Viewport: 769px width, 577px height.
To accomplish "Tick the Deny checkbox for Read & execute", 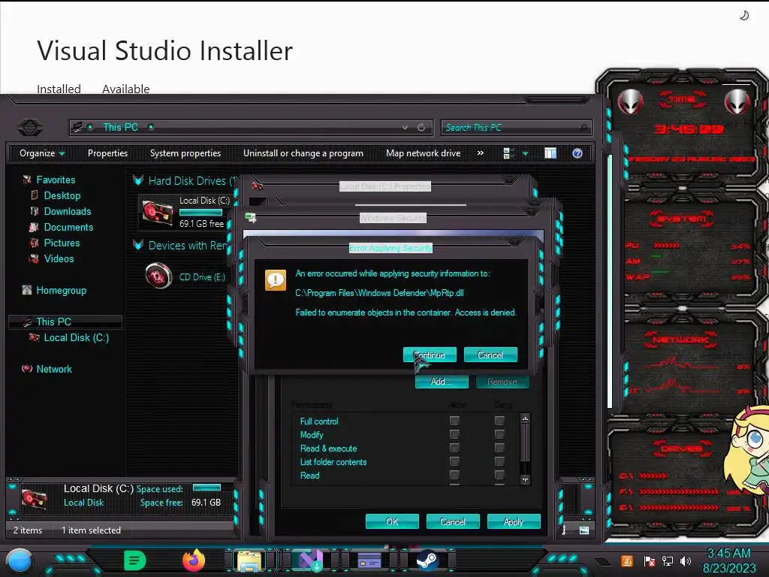I will (x=499, y=448).
